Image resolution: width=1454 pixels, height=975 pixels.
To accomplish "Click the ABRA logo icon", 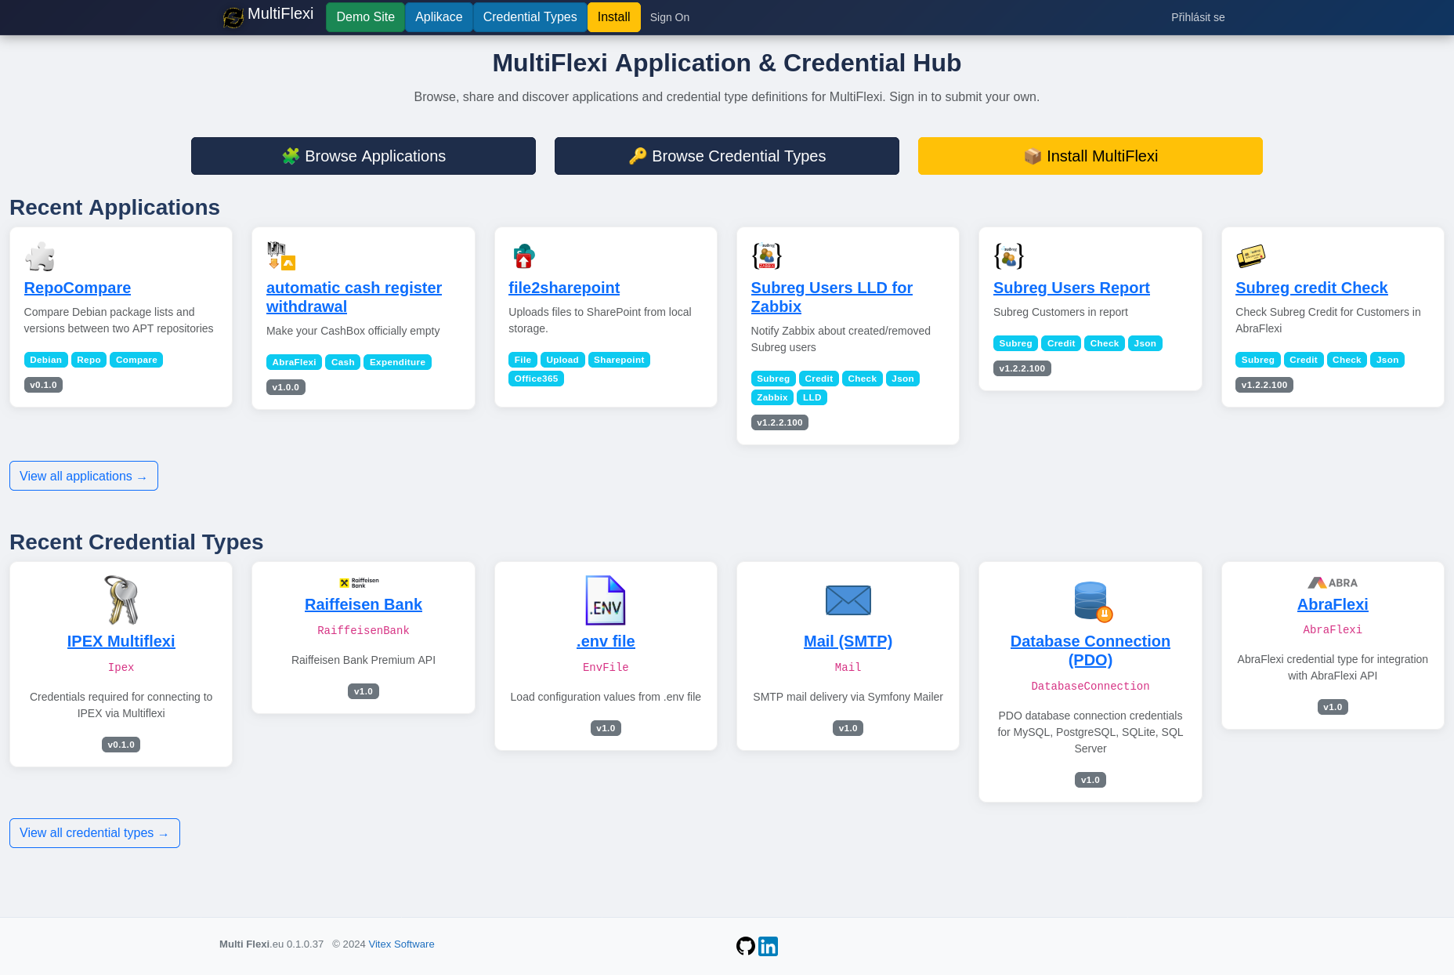I will (x=1333, y=582).
